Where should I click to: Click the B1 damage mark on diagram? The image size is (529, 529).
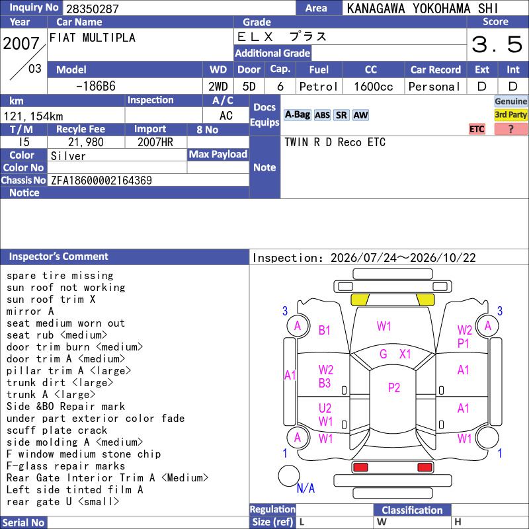pyautogui.click(x=324, y=330)
